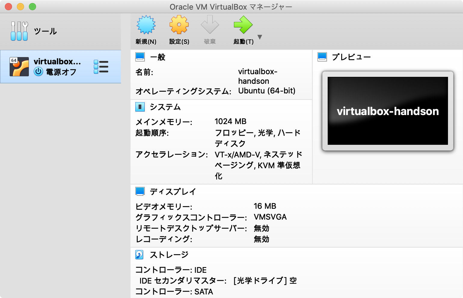Click the 1024 MB memory value
This screenshot has height=298, width=463.
click(231, 121)
